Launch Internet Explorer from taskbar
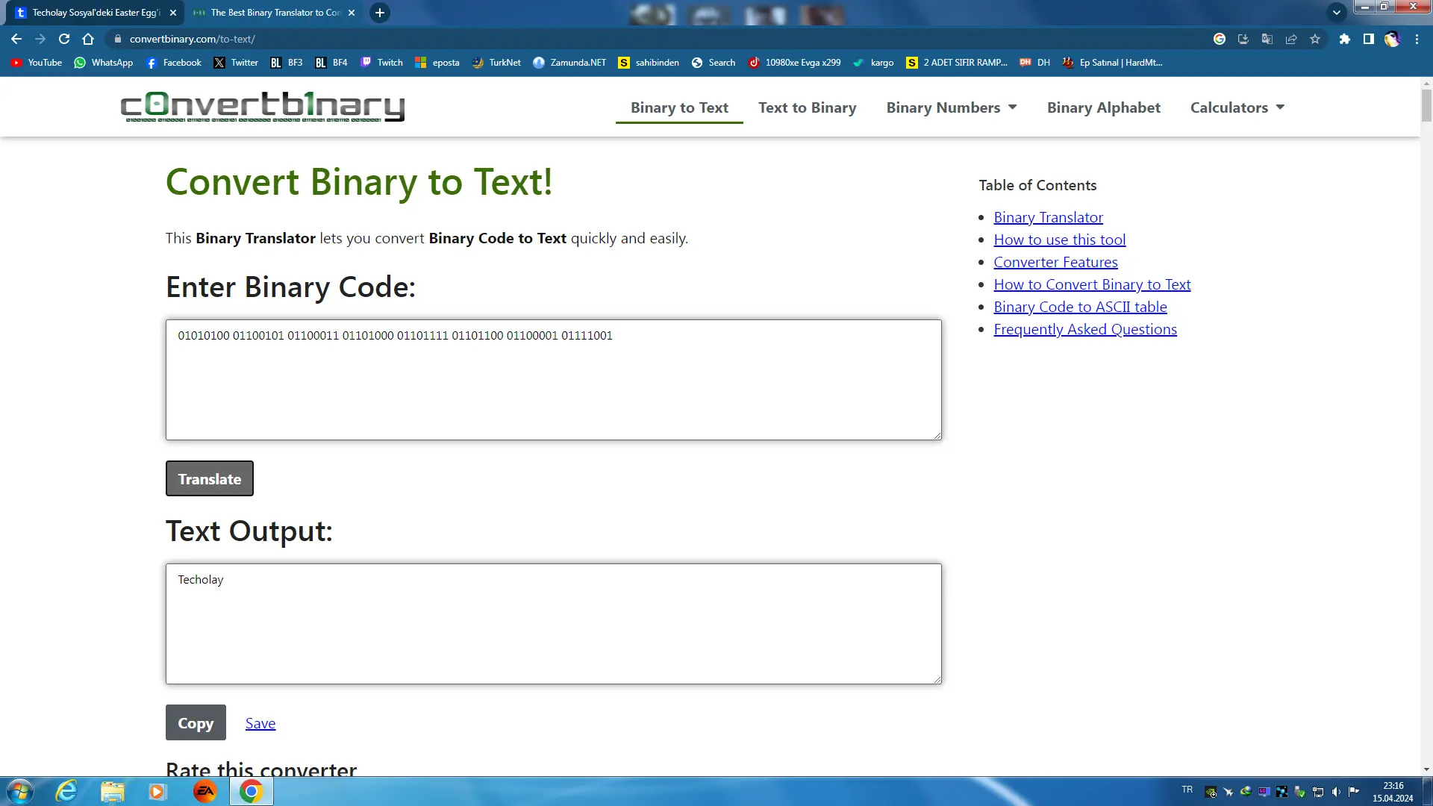Viewport: 1433px width, 806px height. pos(66,791)
